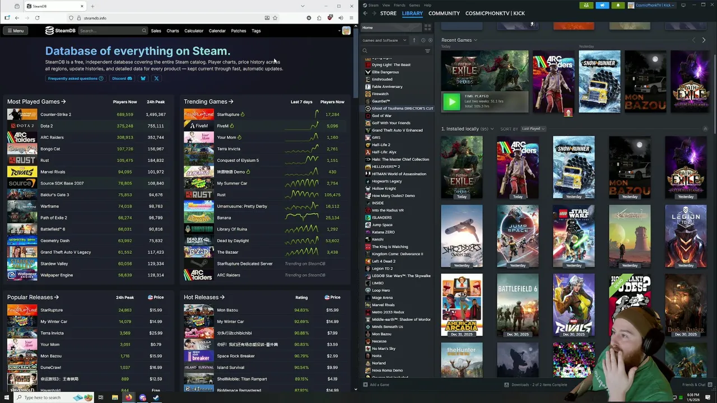
Task: Open Steam announcements megaphone button
Action: (x=602, y=5)
